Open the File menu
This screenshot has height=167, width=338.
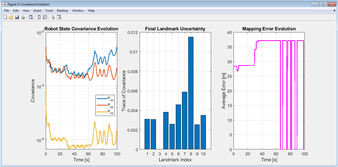[x=6, y=11]
